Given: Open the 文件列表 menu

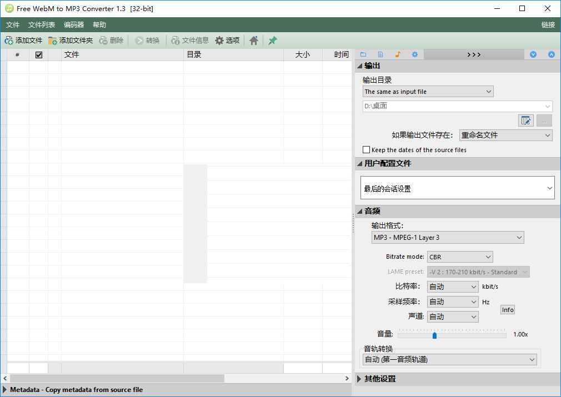Looking at the screenshot, I should click(x=42, y=24).
